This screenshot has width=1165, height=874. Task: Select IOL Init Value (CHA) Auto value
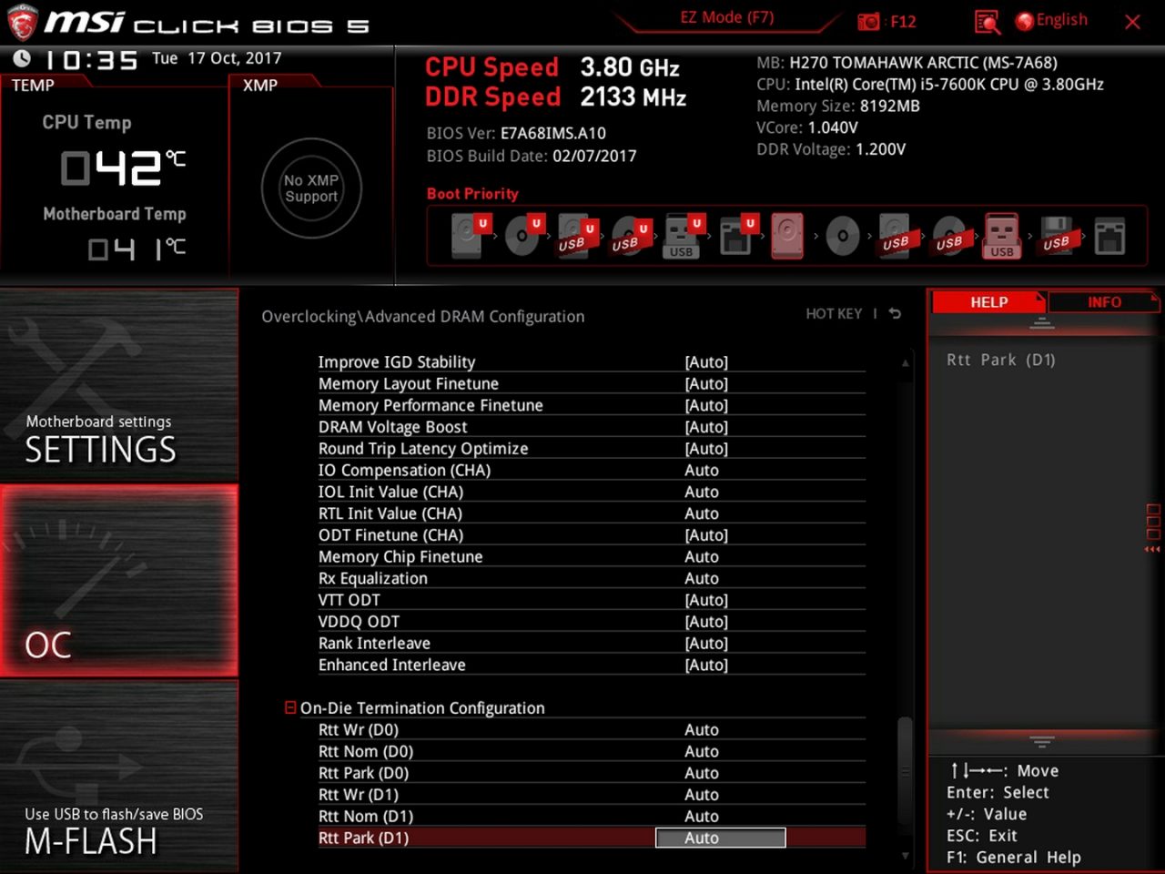(x=702, y=492)
